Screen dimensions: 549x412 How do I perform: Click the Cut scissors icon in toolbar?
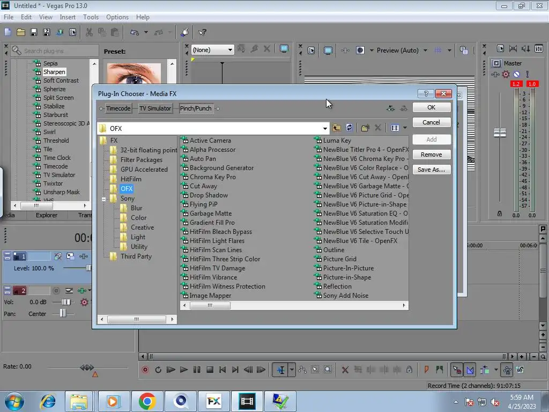(90, 32)
